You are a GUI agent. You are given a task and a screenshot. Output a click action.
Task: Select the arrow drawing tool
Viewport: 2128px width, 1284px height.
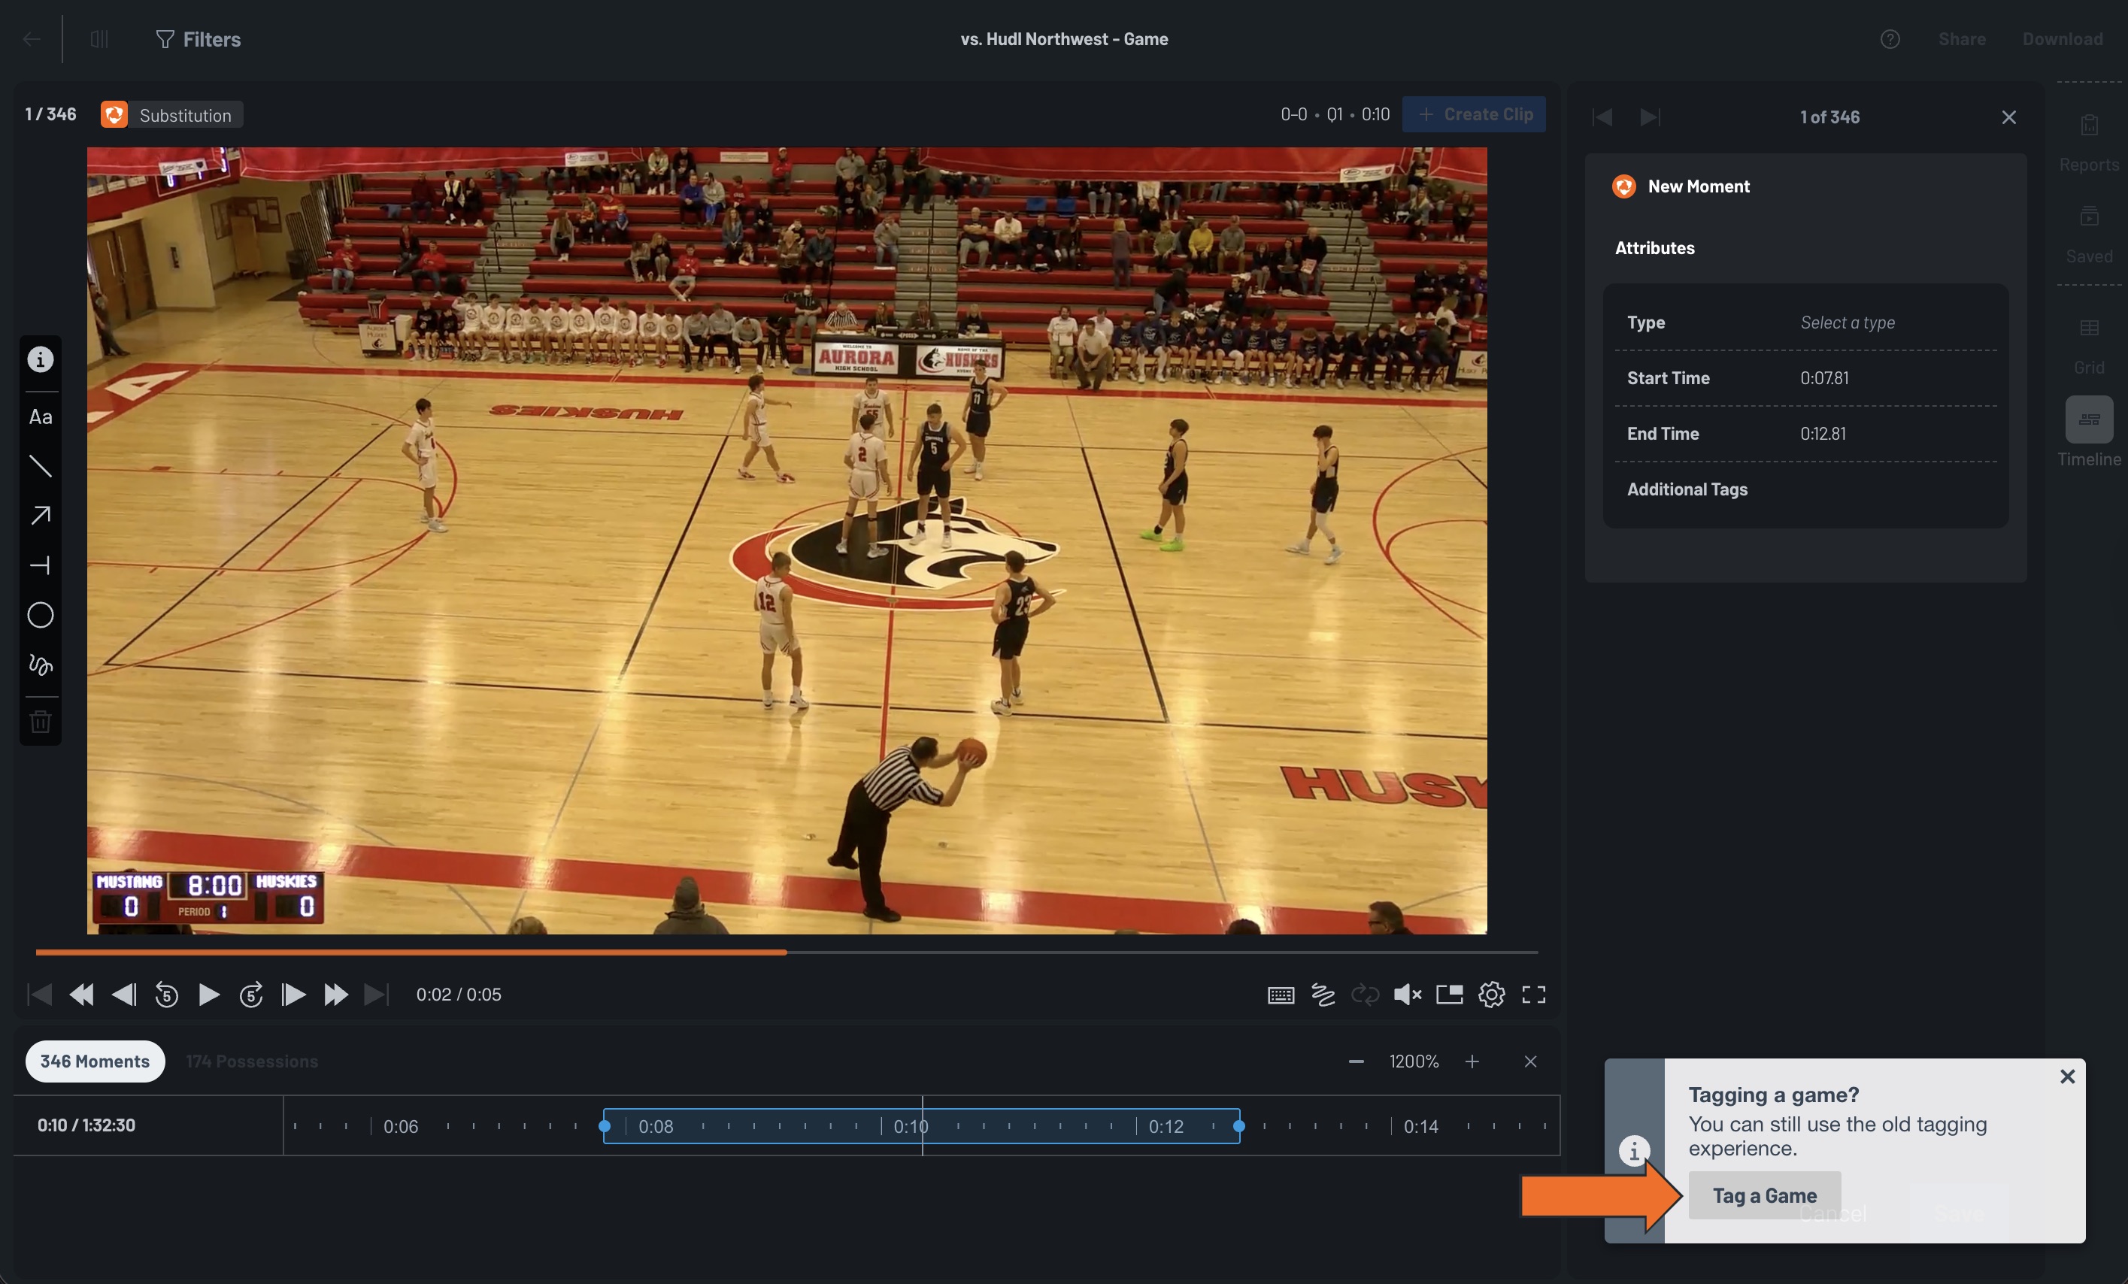[41, 516]
